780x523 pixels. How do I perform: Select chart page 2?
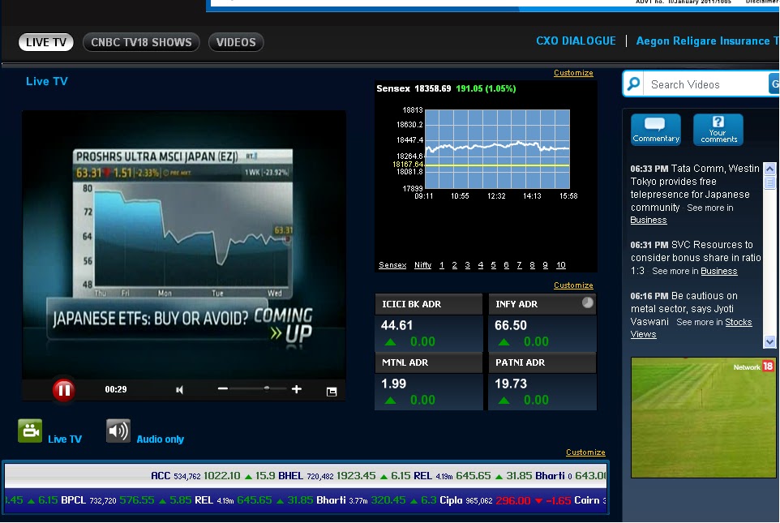click(454, 265)
